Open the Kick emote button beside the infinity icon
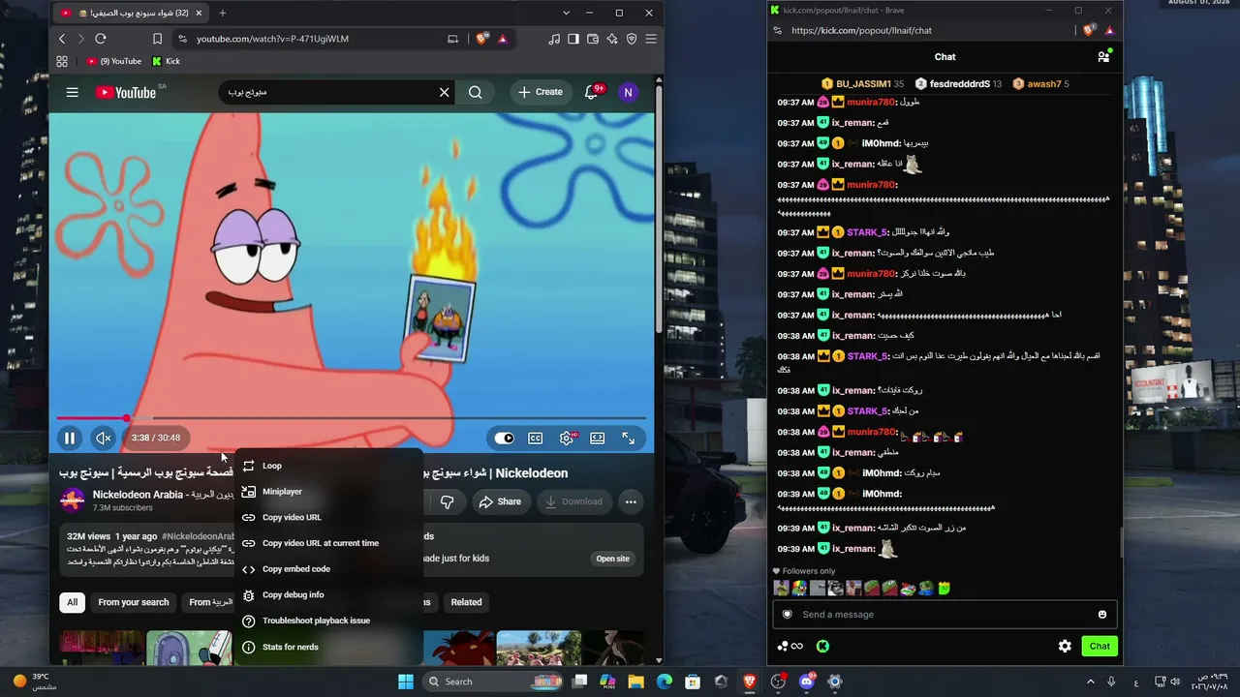The width and height of the screenshot is (1240, 697). click(x=822, y=646)
